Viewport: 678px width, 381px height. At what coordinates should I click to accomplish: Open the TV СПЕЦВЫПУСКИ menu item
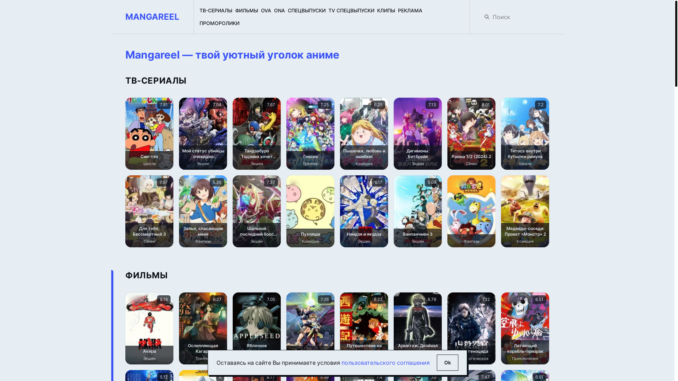[351, 11]
